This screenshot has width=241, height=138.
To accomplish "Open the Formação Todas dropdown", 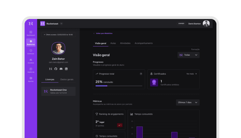I will click(x=188, y=55).
